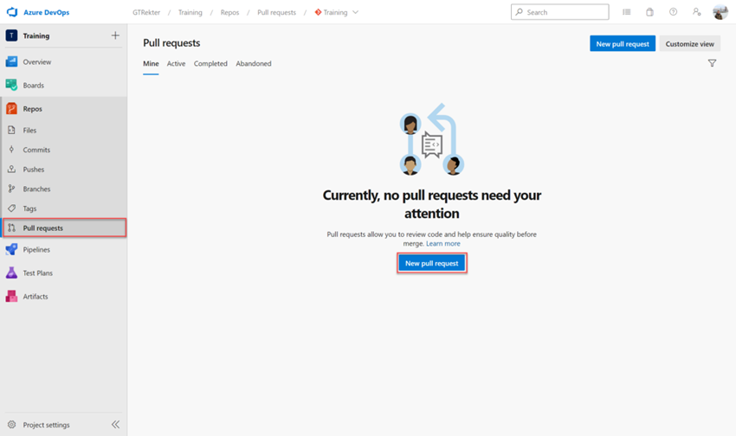
Task: Open Boards in the sidebar
Action: click(33, 86)
